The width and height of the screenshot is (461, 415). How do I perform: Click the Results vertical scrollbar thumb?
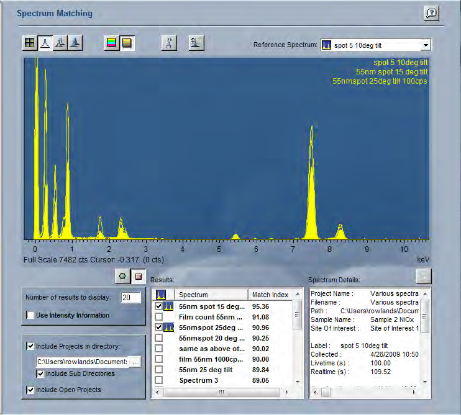[x=298, y=315]
